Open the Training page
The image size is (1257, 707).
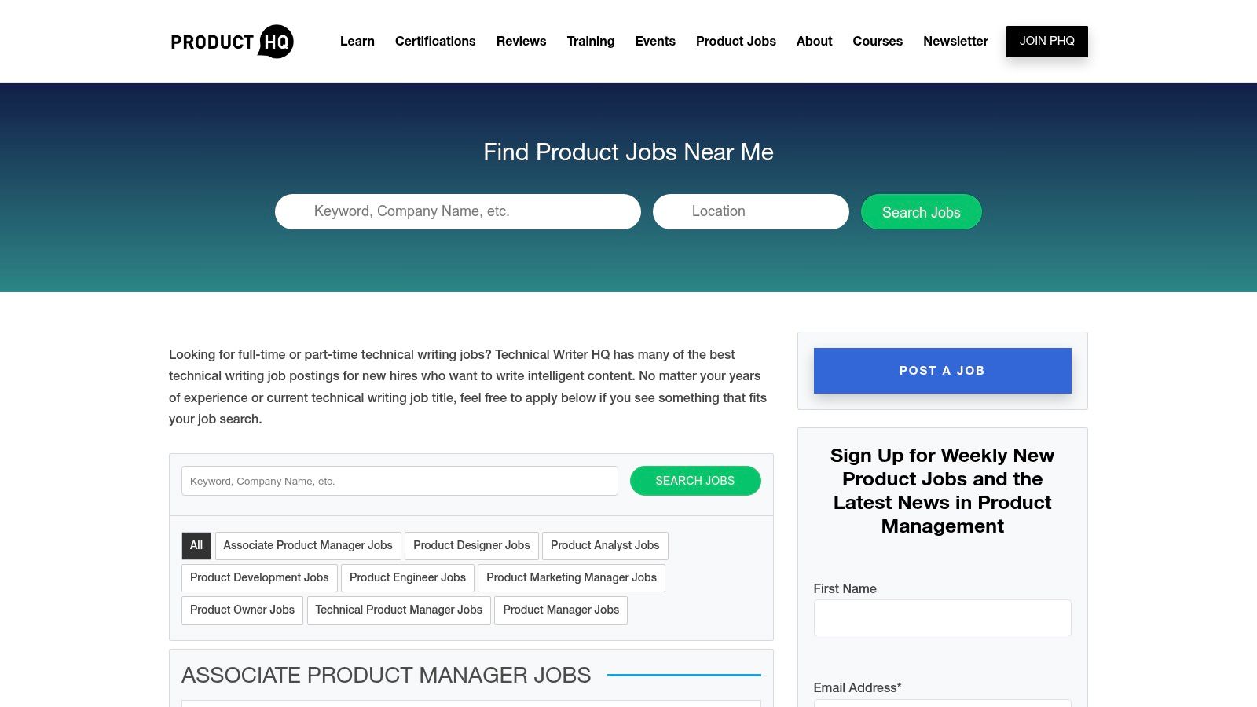590,42
